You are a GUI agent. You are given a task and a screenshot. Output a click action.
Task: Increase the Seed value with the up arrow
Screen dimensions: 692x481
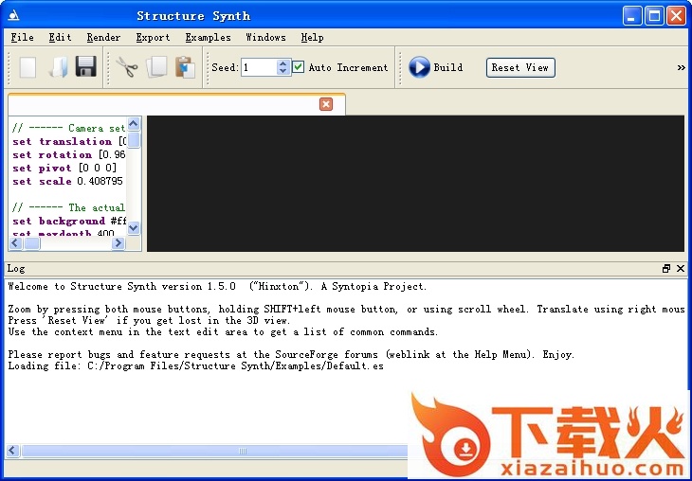click(x=282, y=63)
